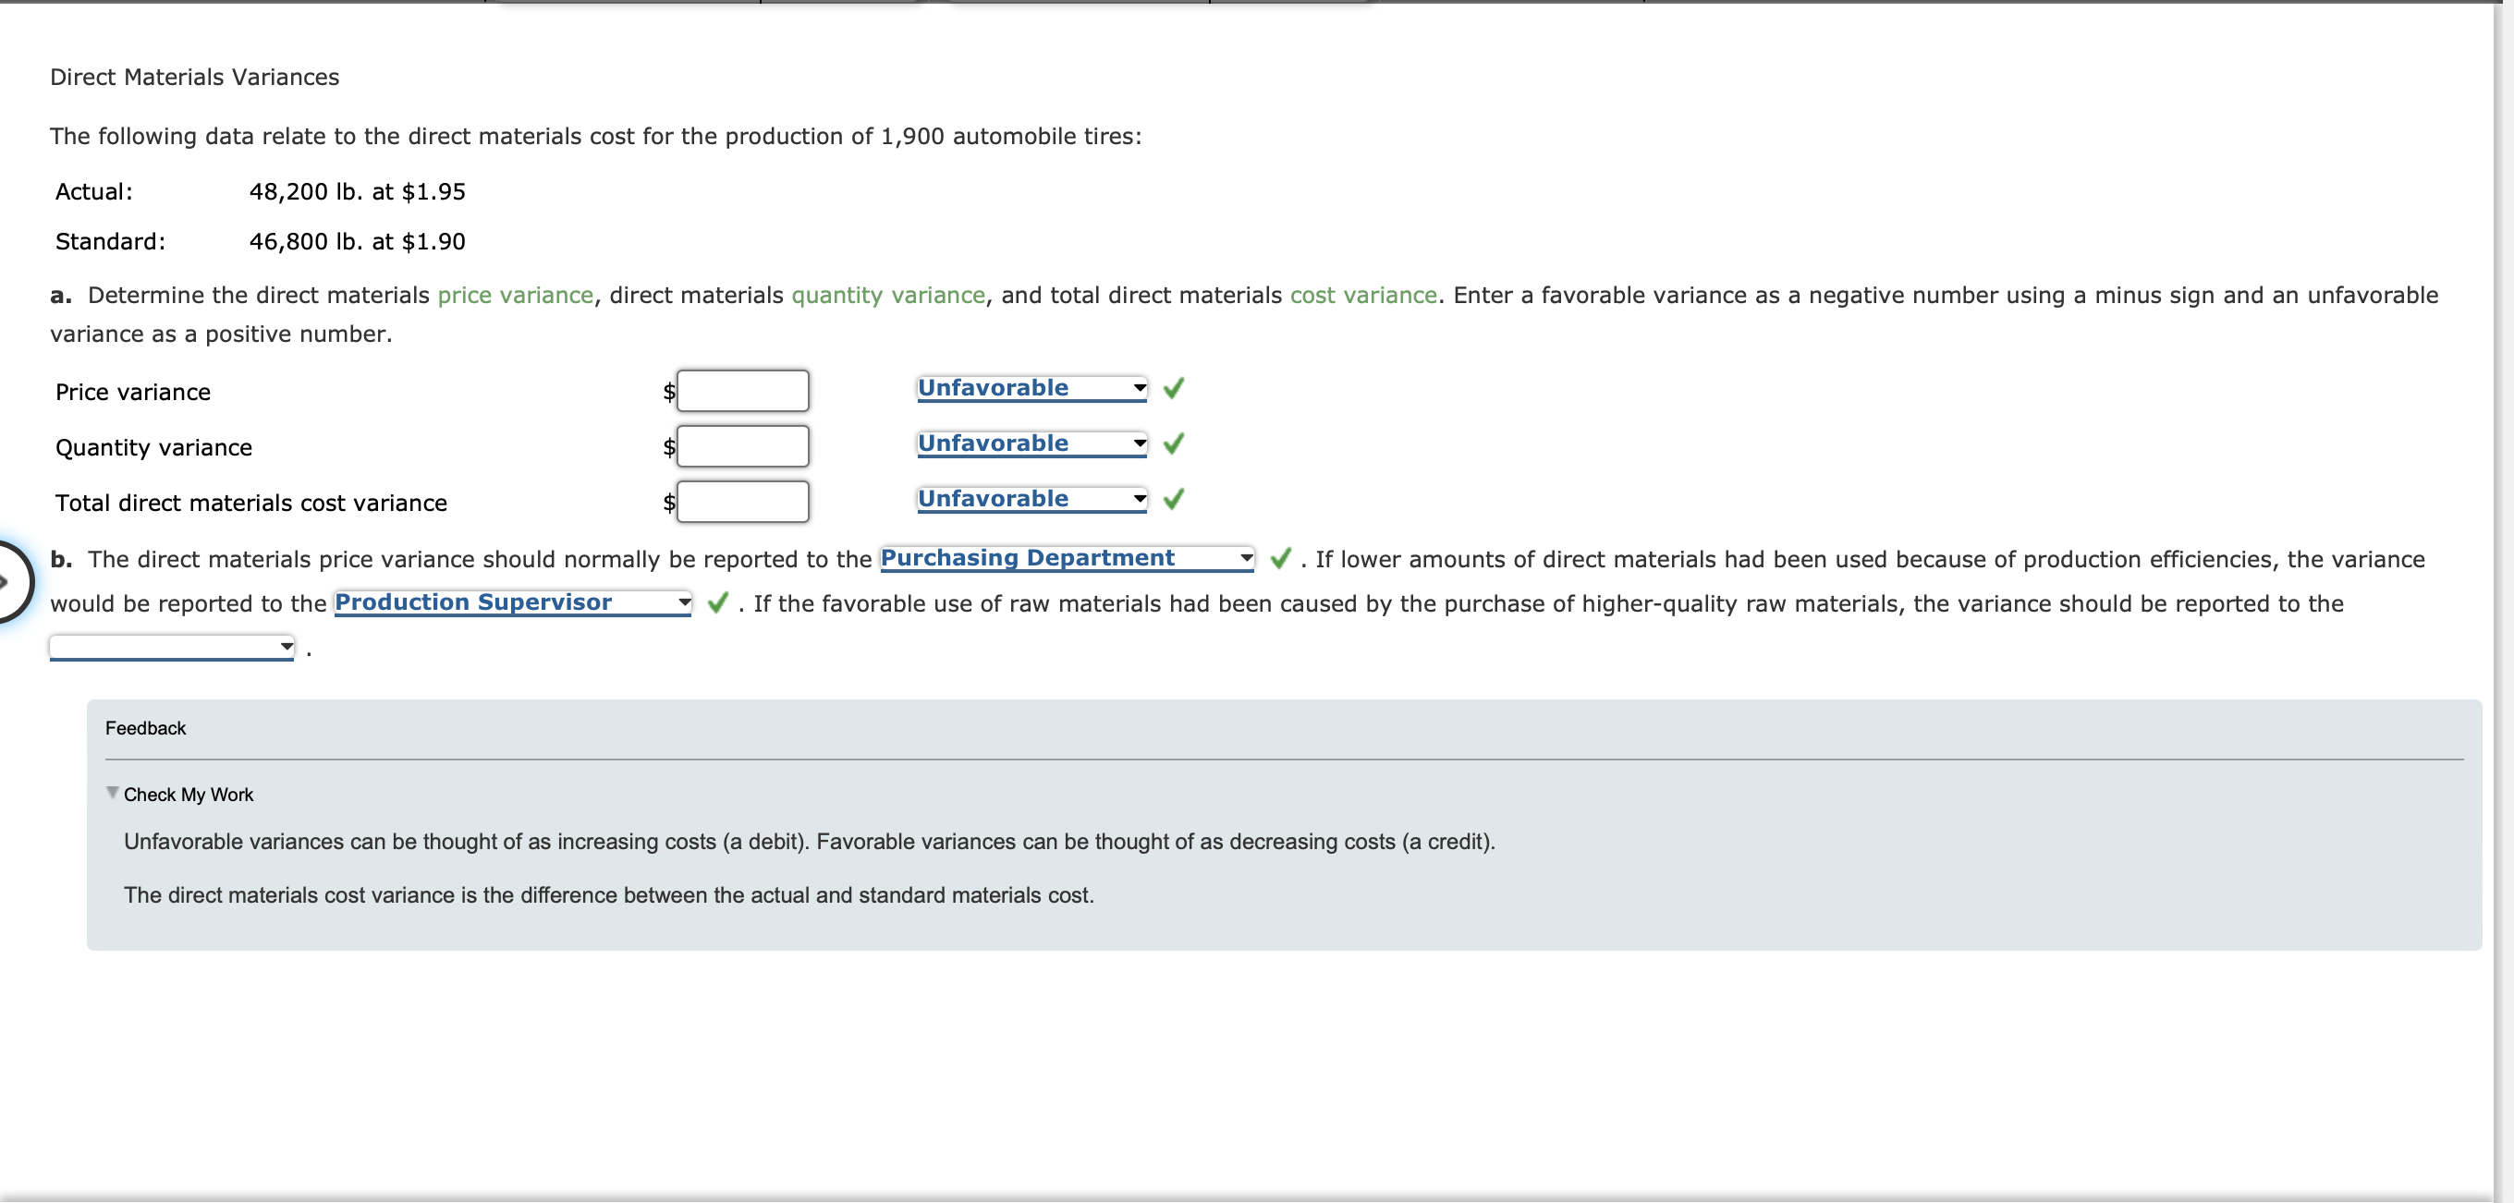
Task: Click the quantity variance glossary link
Action: (x=888, y=296)
